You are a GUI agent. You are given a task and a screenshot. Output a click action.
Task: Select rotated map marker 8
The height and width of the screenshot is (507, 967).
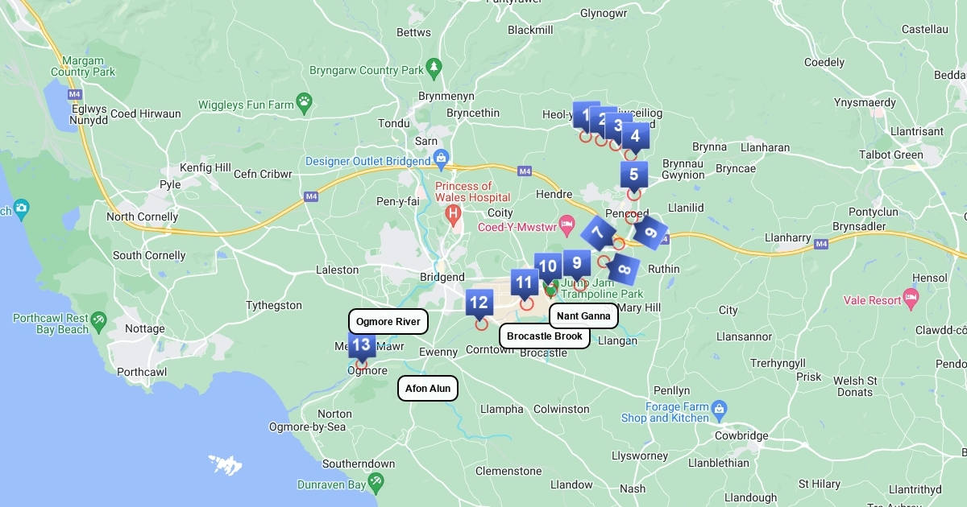pyautogui.click(x=624, y=269)
